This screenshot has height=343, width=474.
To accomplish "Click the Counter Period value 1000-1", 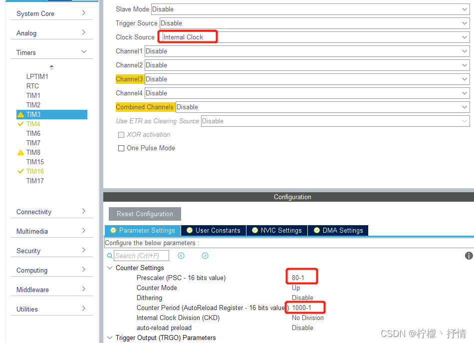I will [x=301, y=308].
